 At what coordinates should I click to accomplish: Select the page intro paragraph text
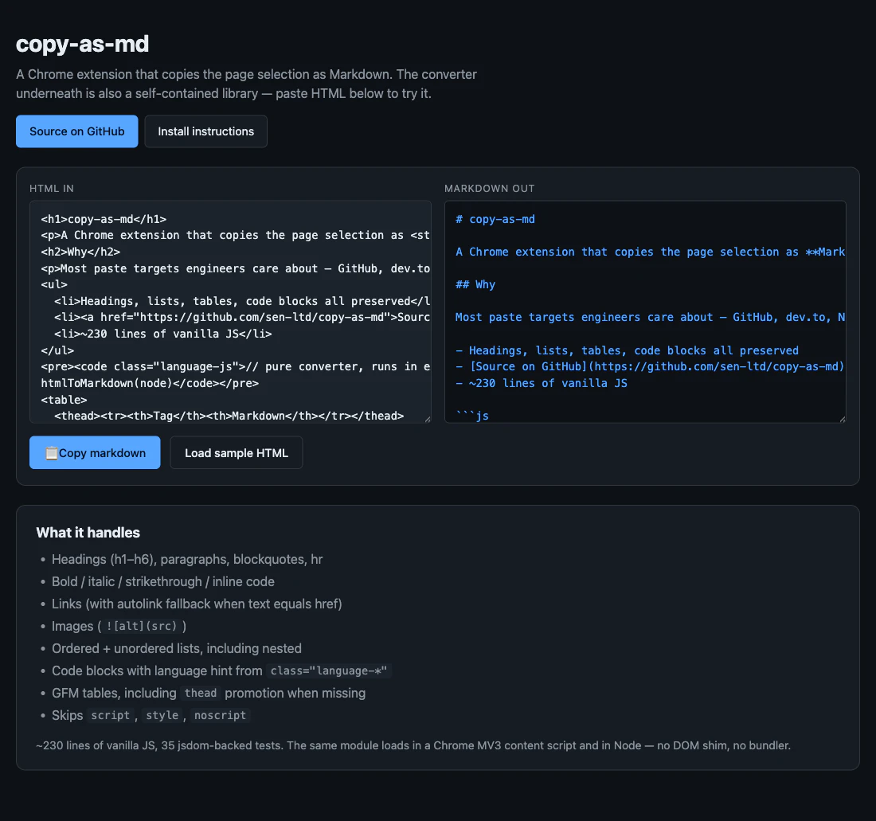tap(246, 84)
